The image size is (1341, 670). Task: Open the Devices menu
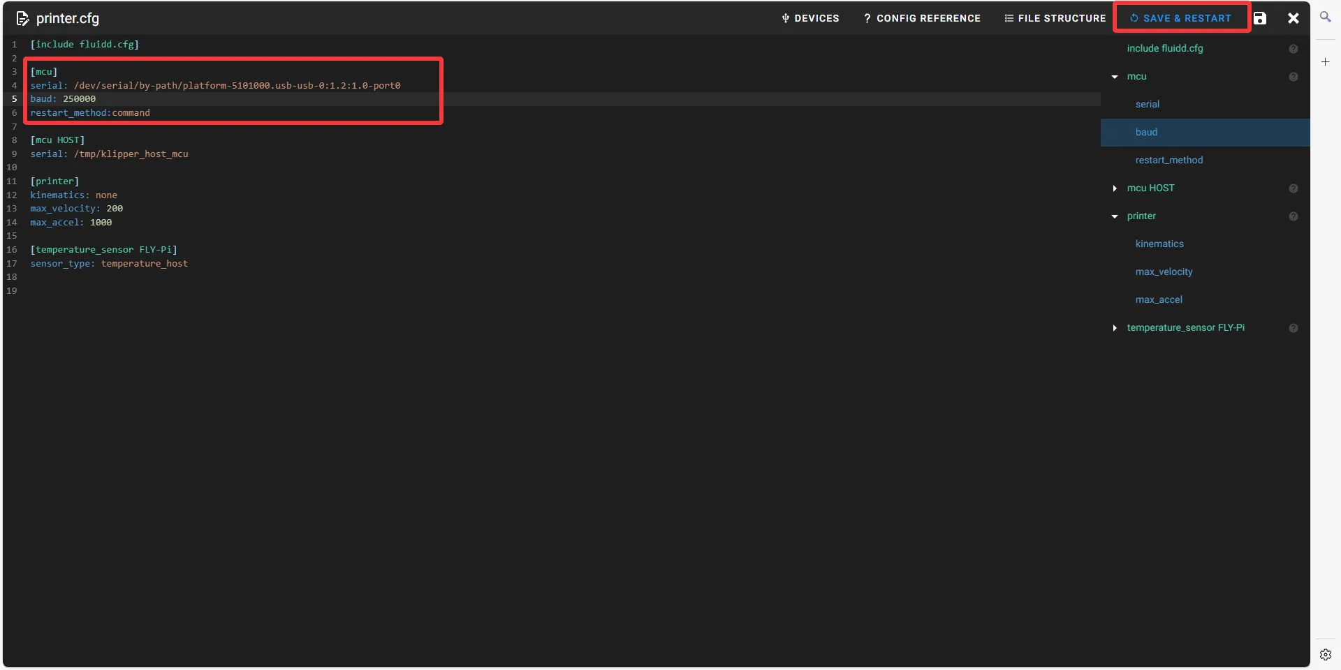pyautogui.click(x=810, y=18)
